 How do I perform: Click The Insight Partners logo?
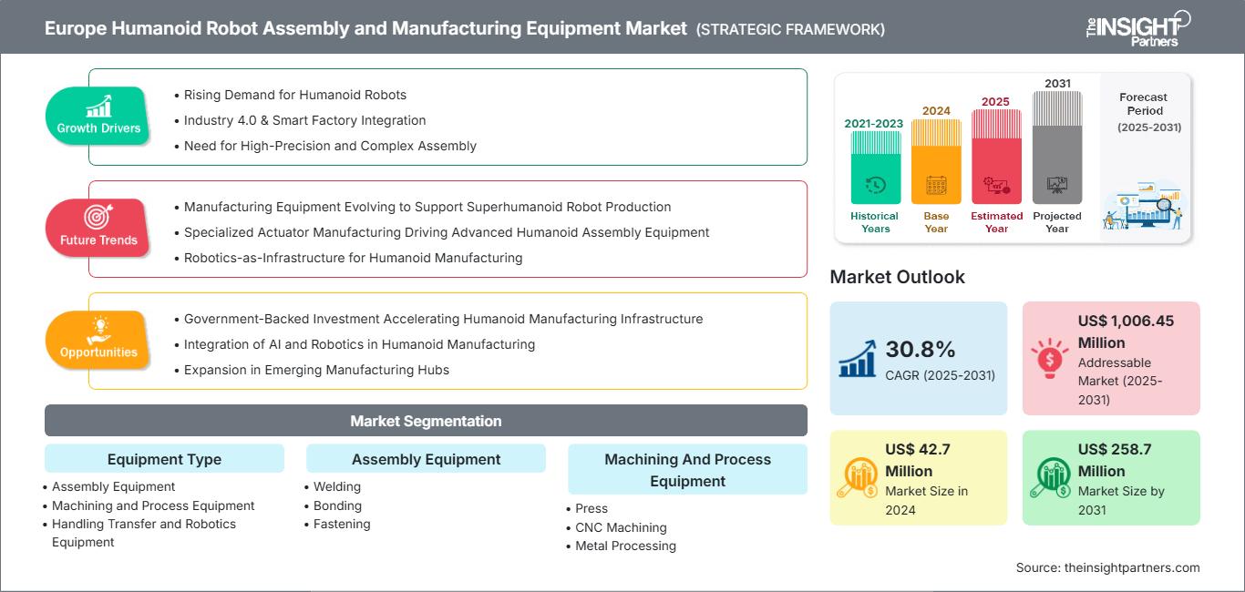(x=1137, y=27)
